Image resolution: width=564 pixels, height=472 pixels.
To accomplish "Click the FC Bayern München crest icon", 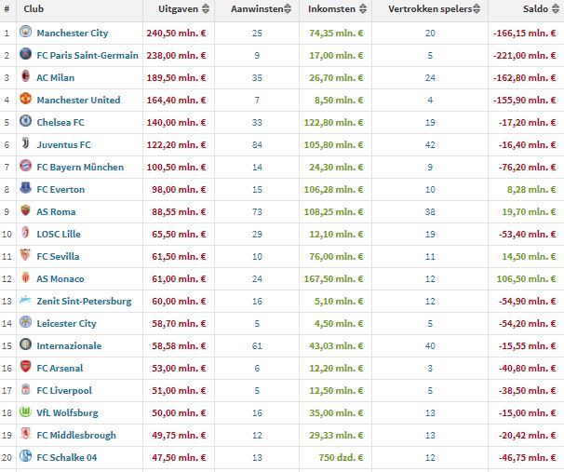I will pyautogui.click(x=26, y=167).
